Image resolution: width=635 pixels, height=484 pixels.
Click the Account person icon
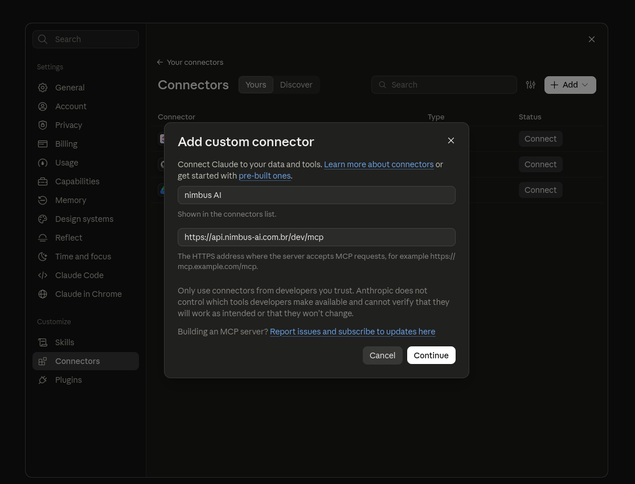pyautogui.click(x=43, y=106)
